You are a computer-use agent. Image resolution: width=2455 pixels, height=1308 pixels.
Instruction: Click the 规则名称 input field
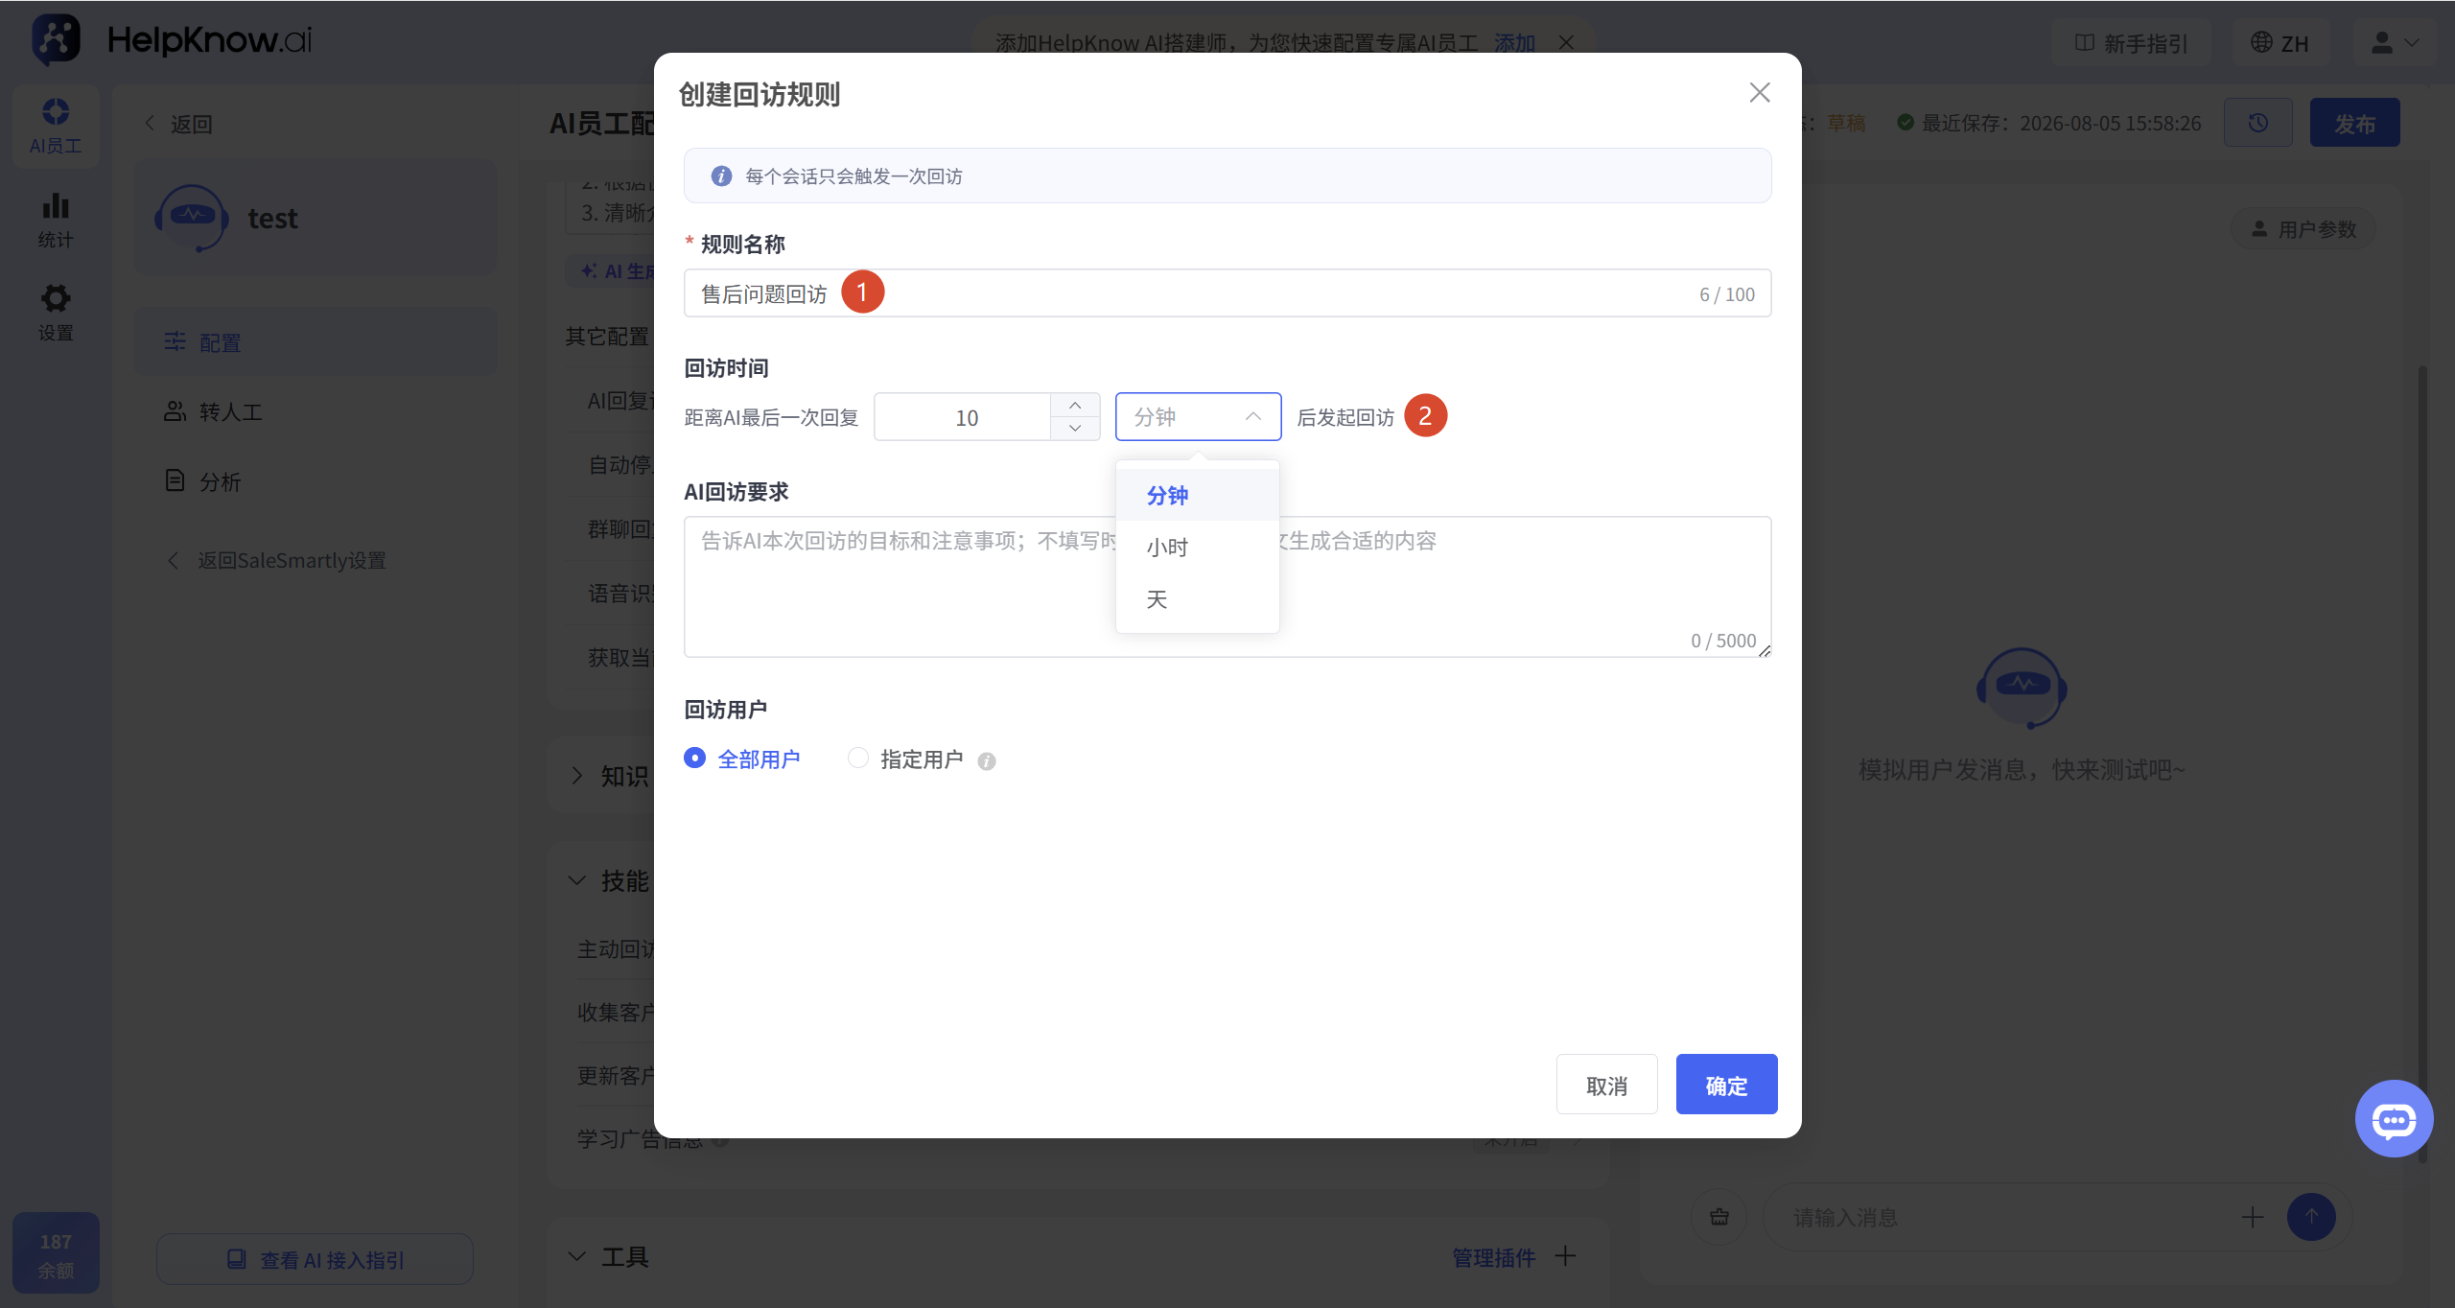(1227, 293)
